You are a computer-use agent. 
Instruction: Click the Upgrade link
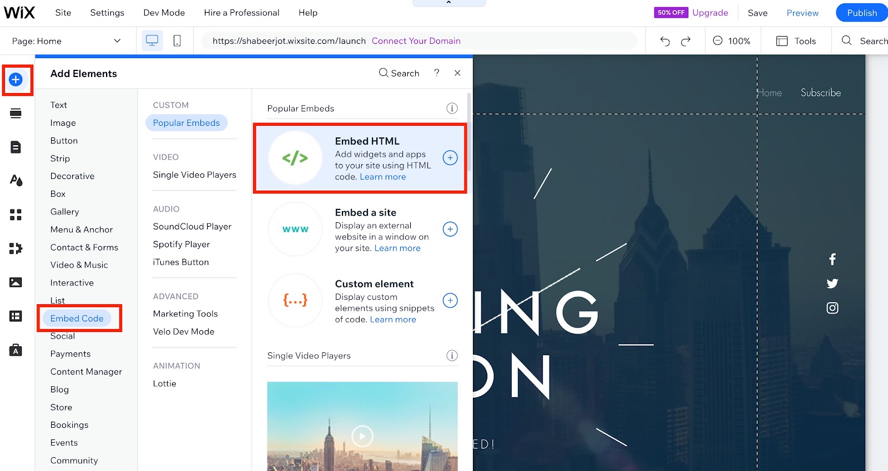tap(710, 13)
